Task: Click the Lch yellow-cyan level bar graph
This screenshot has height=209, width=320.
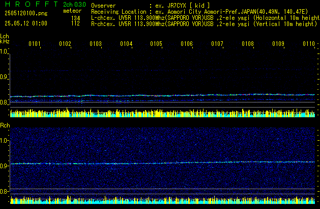Action: pyautogui.click(x=162, y=113)
